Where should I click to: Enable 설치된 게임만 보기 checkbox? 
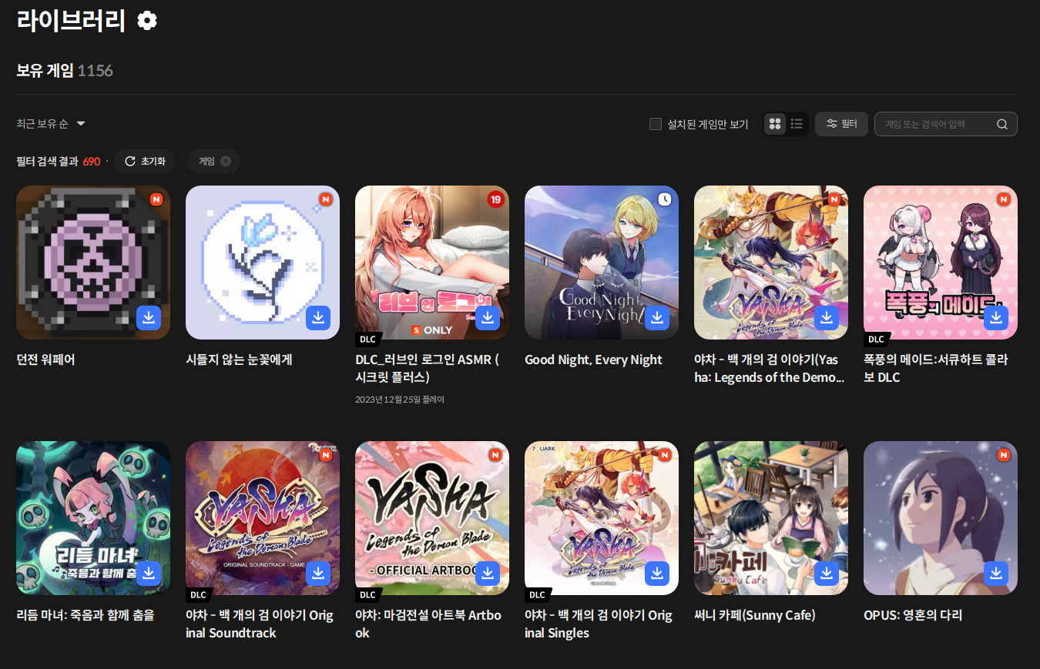coord(656,124)
